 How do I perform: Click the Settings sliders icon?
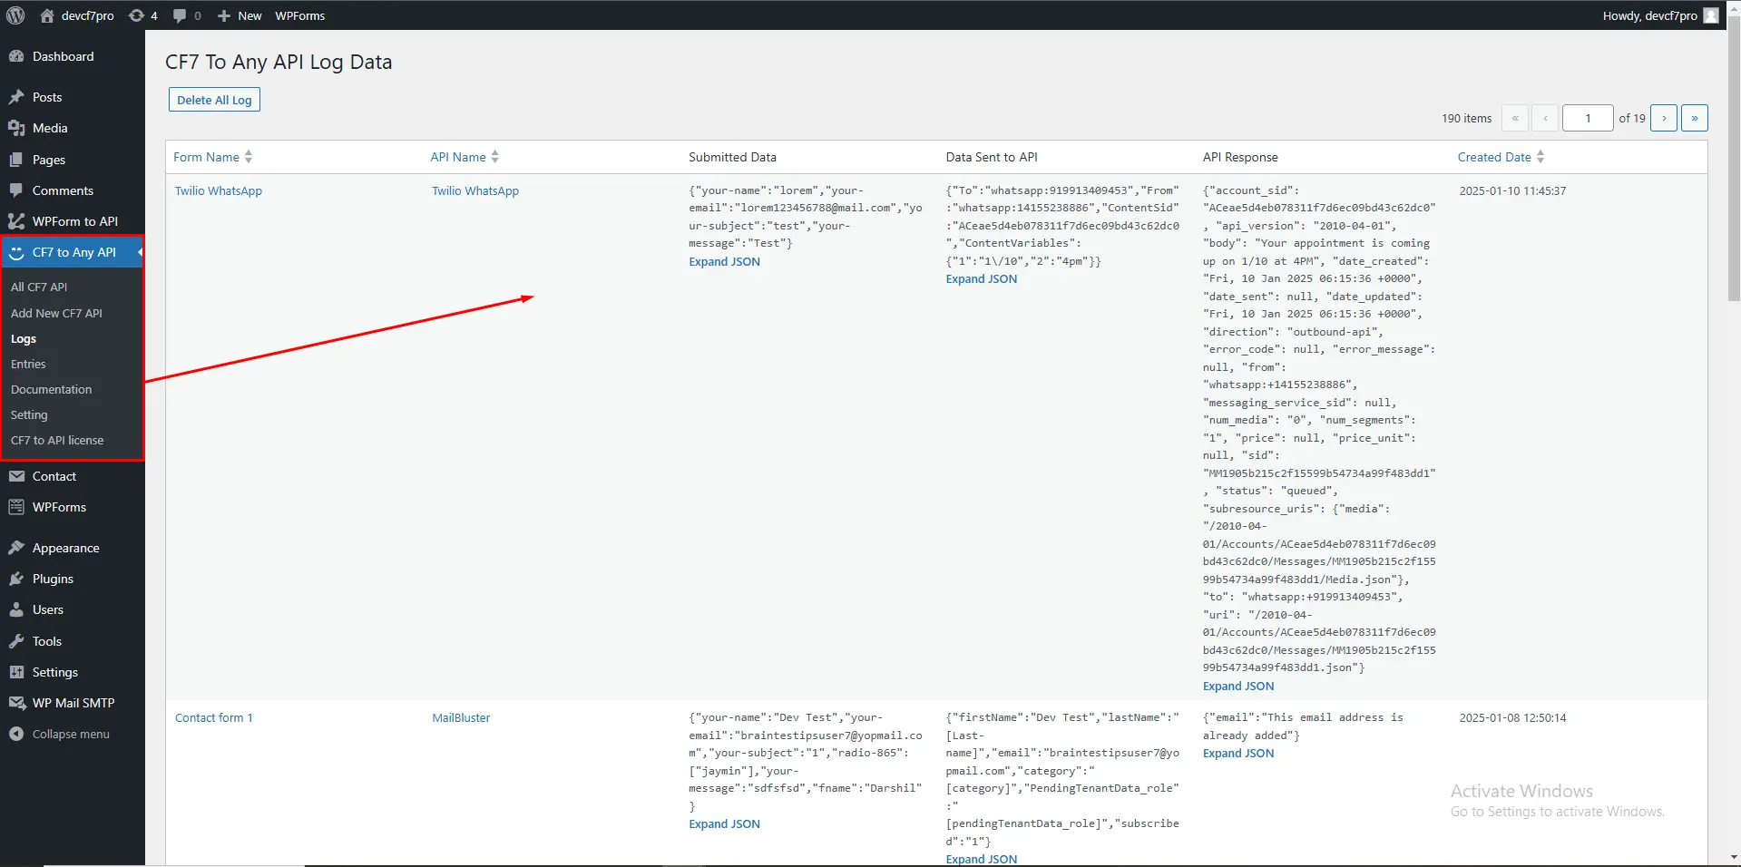[x=16, y=672]
